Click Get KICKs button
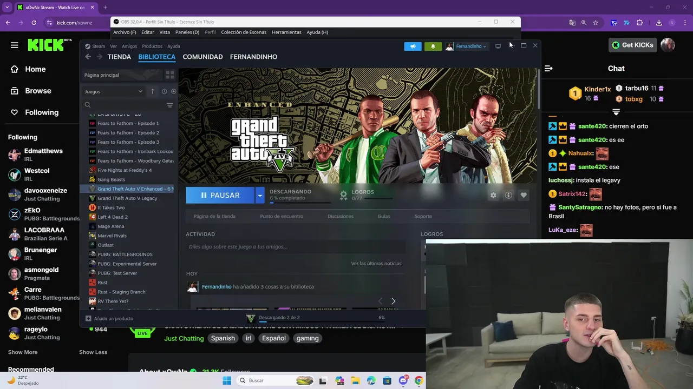Image resolution: width=693 pixels, height=389 pixels. point(633,45)
